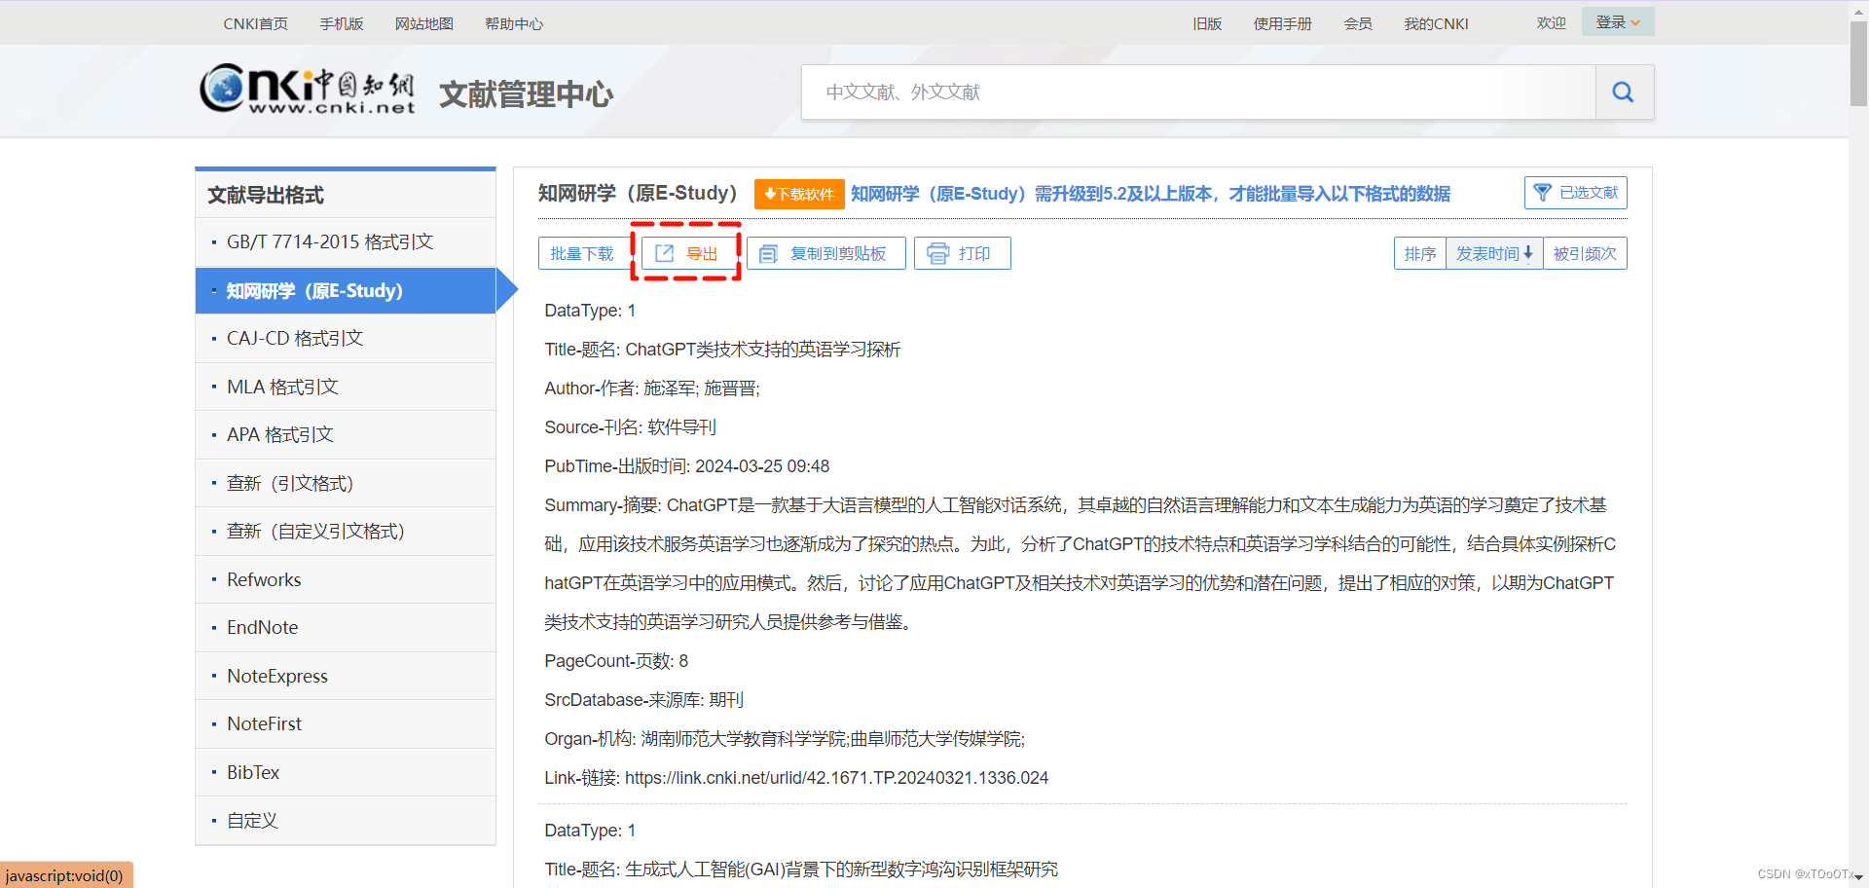1869x888 pixels.
Task: Open 网站地图 link
Action: click(x=424, y=23)
